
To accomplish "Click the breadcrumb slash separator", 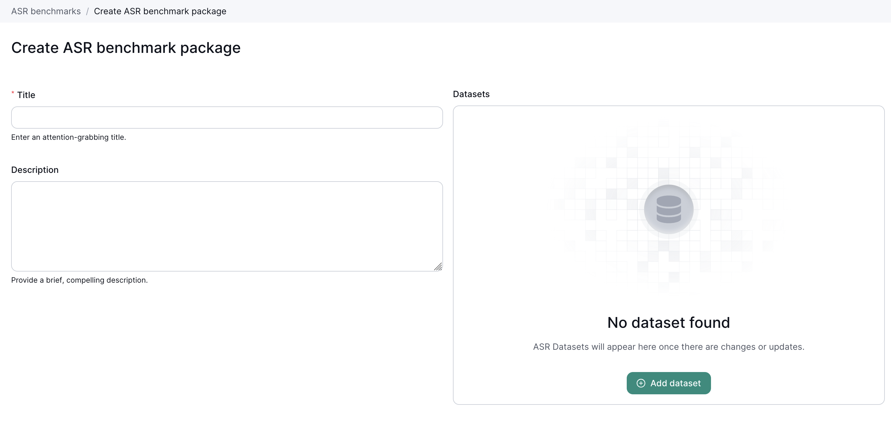I will [87, 11].
